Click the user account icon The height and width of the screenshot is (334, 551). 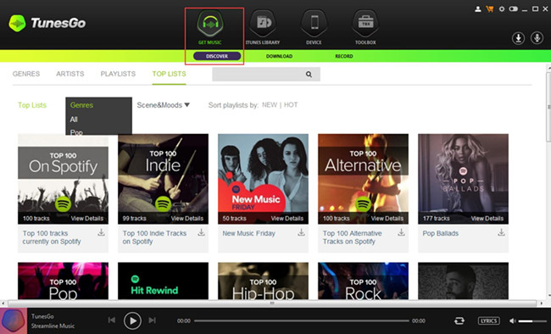click(478, 9)
